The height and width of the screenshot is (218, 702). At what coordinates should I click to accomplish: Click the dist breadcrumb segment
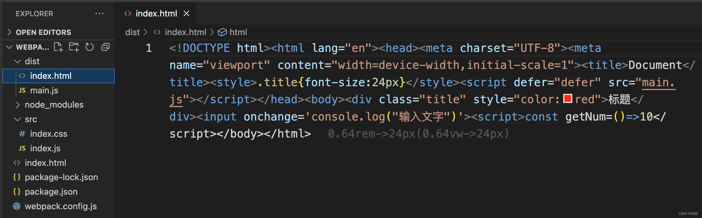(132, 32)
